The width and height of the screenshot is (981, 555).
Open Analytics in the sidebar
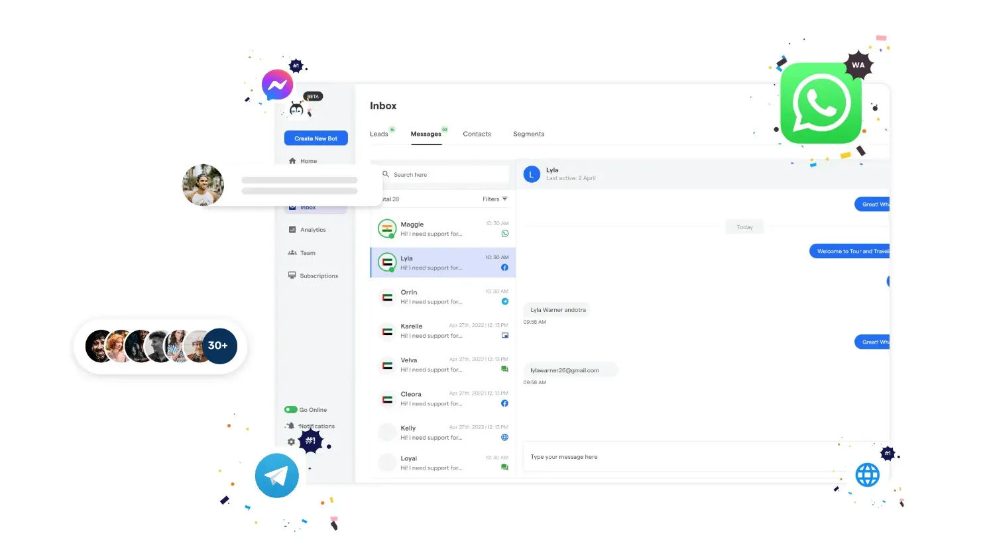click(x=313, y=230)
